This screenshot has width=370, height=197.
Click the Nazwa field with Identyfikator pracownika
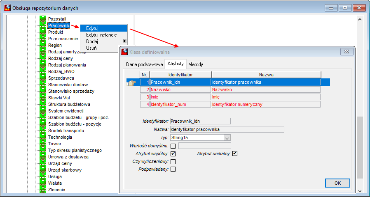pyautogui.click(x=227, y=129)
